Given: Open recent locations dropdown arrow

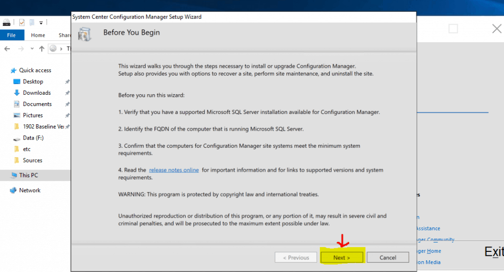Looking at the screenshot, I should tap(32, 49).
